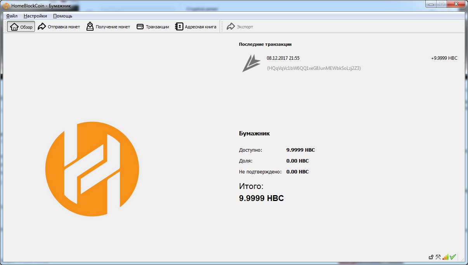Click the staking pickaxes status icon

[438, 257]
